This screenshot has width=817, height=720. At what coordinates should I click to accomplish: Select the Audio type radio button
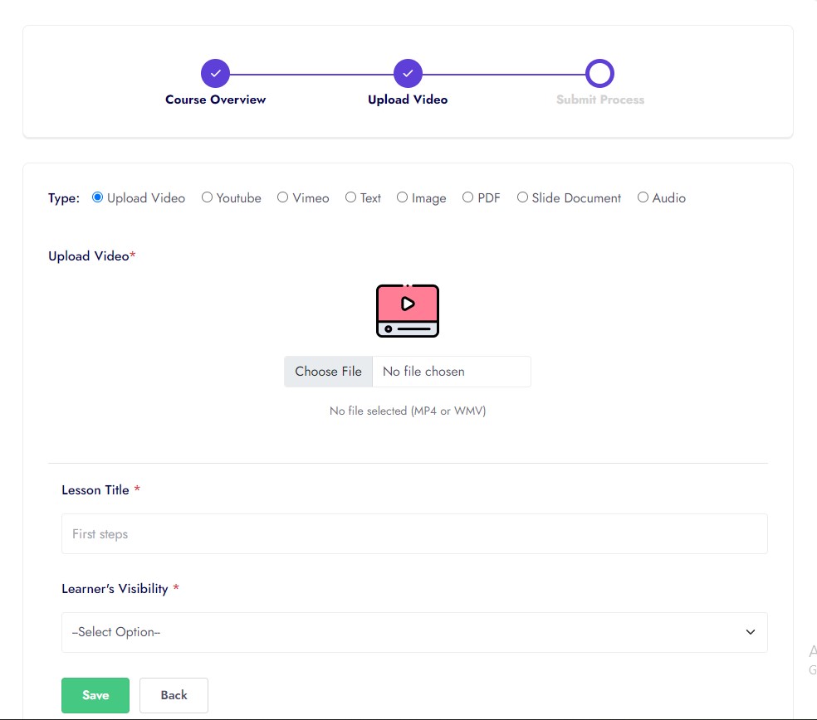pyautogui.click(x=643, y=197)
